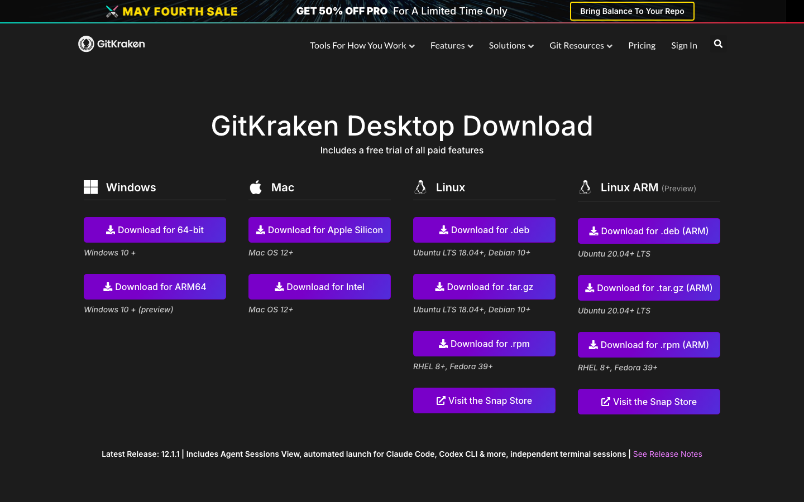Open the Solutions dropdown menu
The width and height of the screenshot is (804, 502).
point(511,45)
